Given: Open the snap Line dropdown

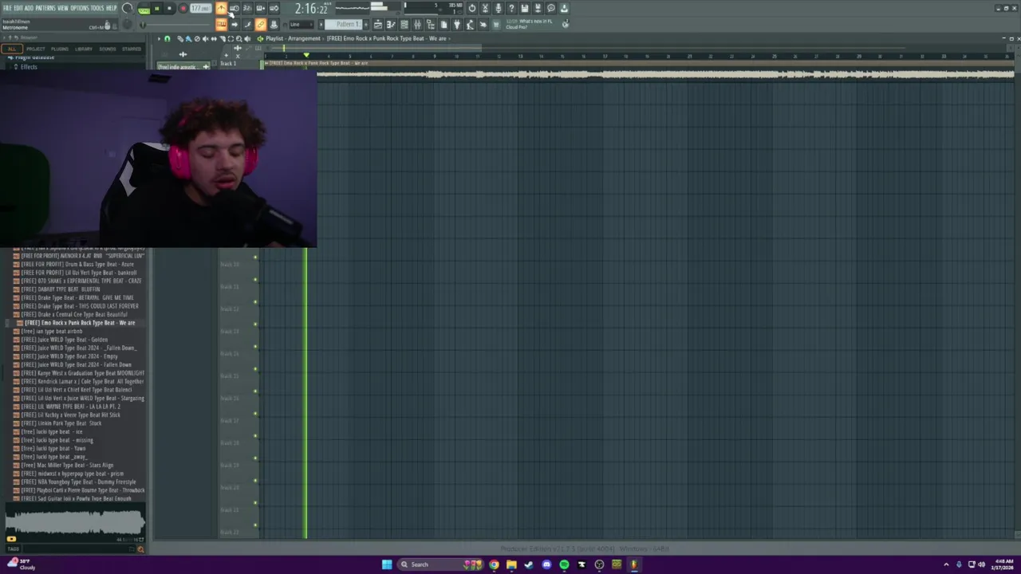Looking at the screenshot, I should point(302,25).
